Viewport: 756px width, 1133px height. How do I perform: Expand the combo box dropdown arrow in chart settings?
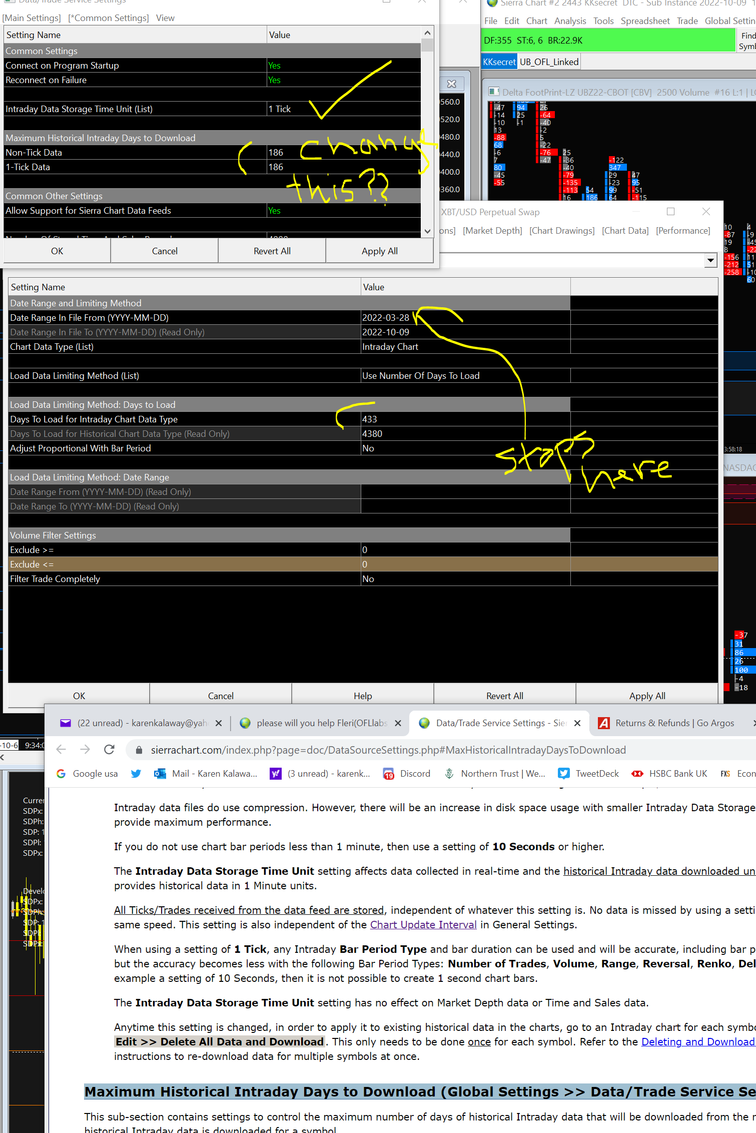tap(710, 260)
